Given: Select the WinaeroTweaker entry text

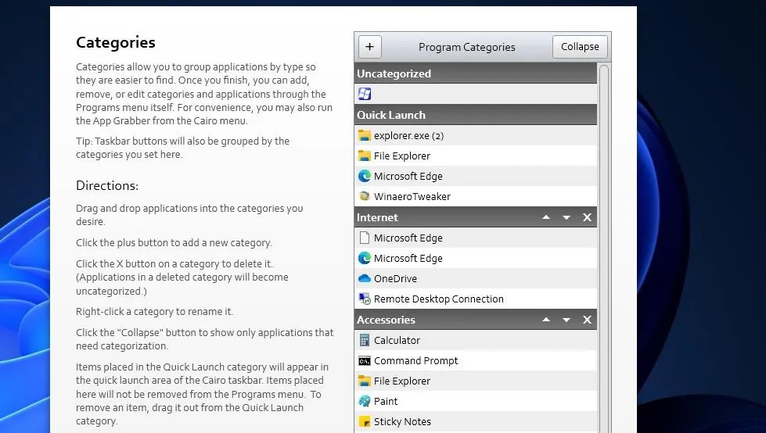Looking at the screenshot, I should tap(412, 196).
